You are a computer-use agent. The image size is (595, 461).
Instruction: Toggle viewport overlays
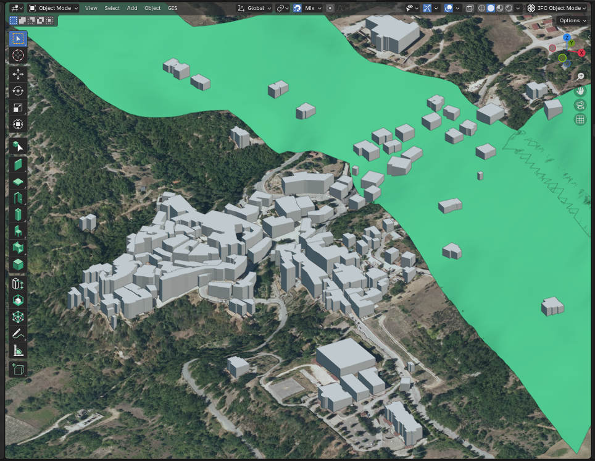click(x=448, y=8)
